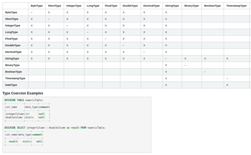Click the StringType column header
The image size is (251, 155).
pyautogui.click(x=172, y=6)
